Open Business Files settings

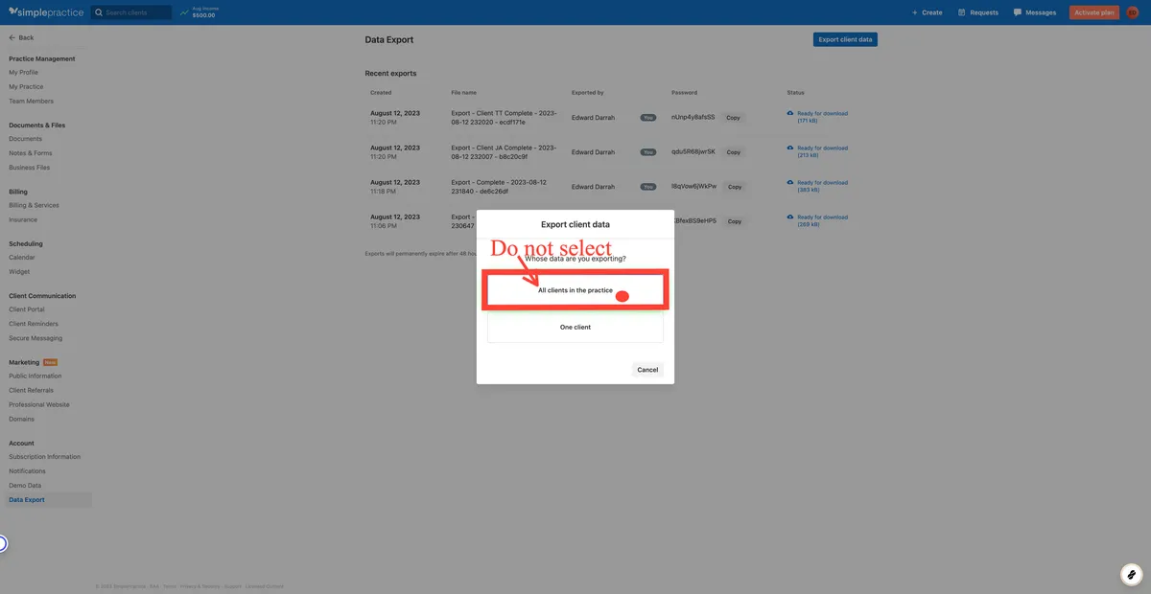[30, 168]
